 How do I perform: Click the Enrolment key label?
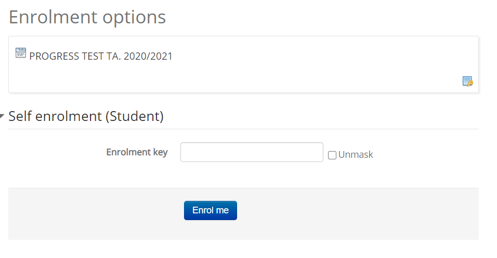coord(137,152)
